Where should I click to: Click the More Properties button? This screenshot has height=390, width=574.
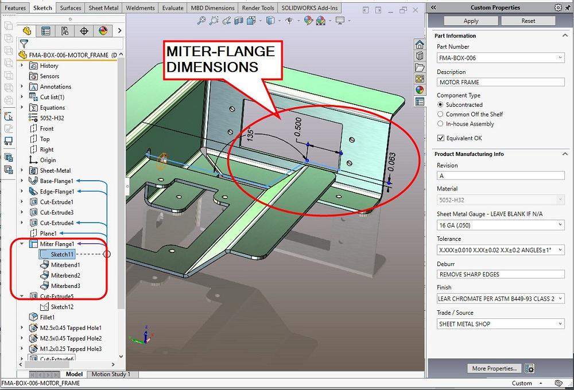(494, 368)
